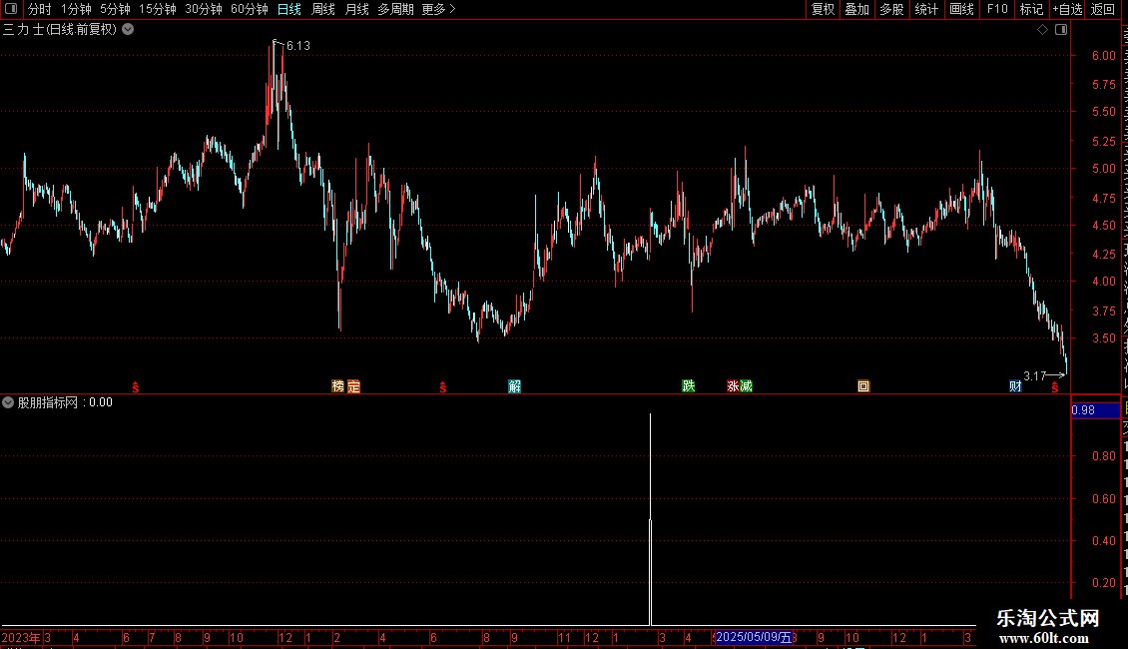The height and width of the screenshot is (649, 1128).
Task: Expand the 更多 periods menu
Action: coord(438,9)
